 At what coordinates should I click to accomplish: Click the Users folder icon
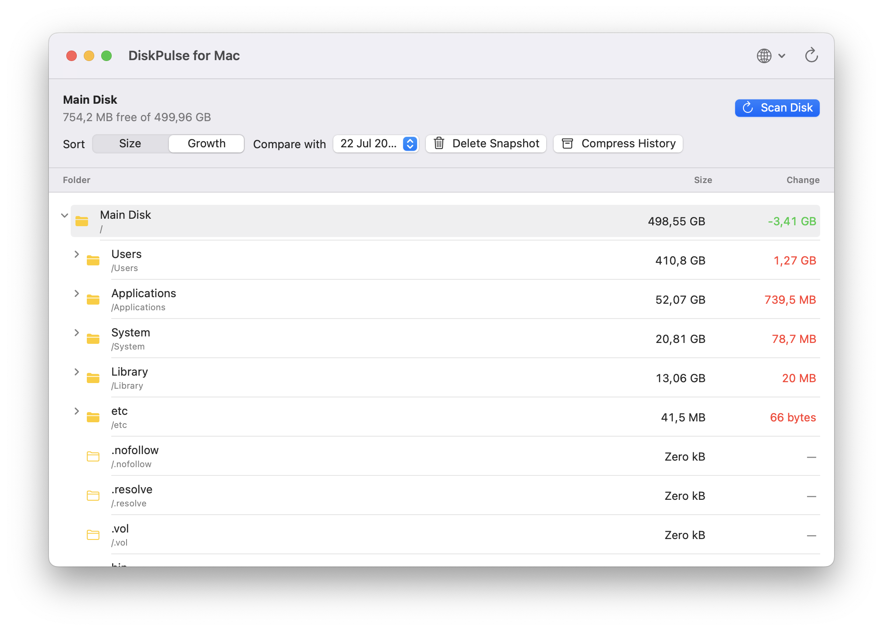[93, 260]
